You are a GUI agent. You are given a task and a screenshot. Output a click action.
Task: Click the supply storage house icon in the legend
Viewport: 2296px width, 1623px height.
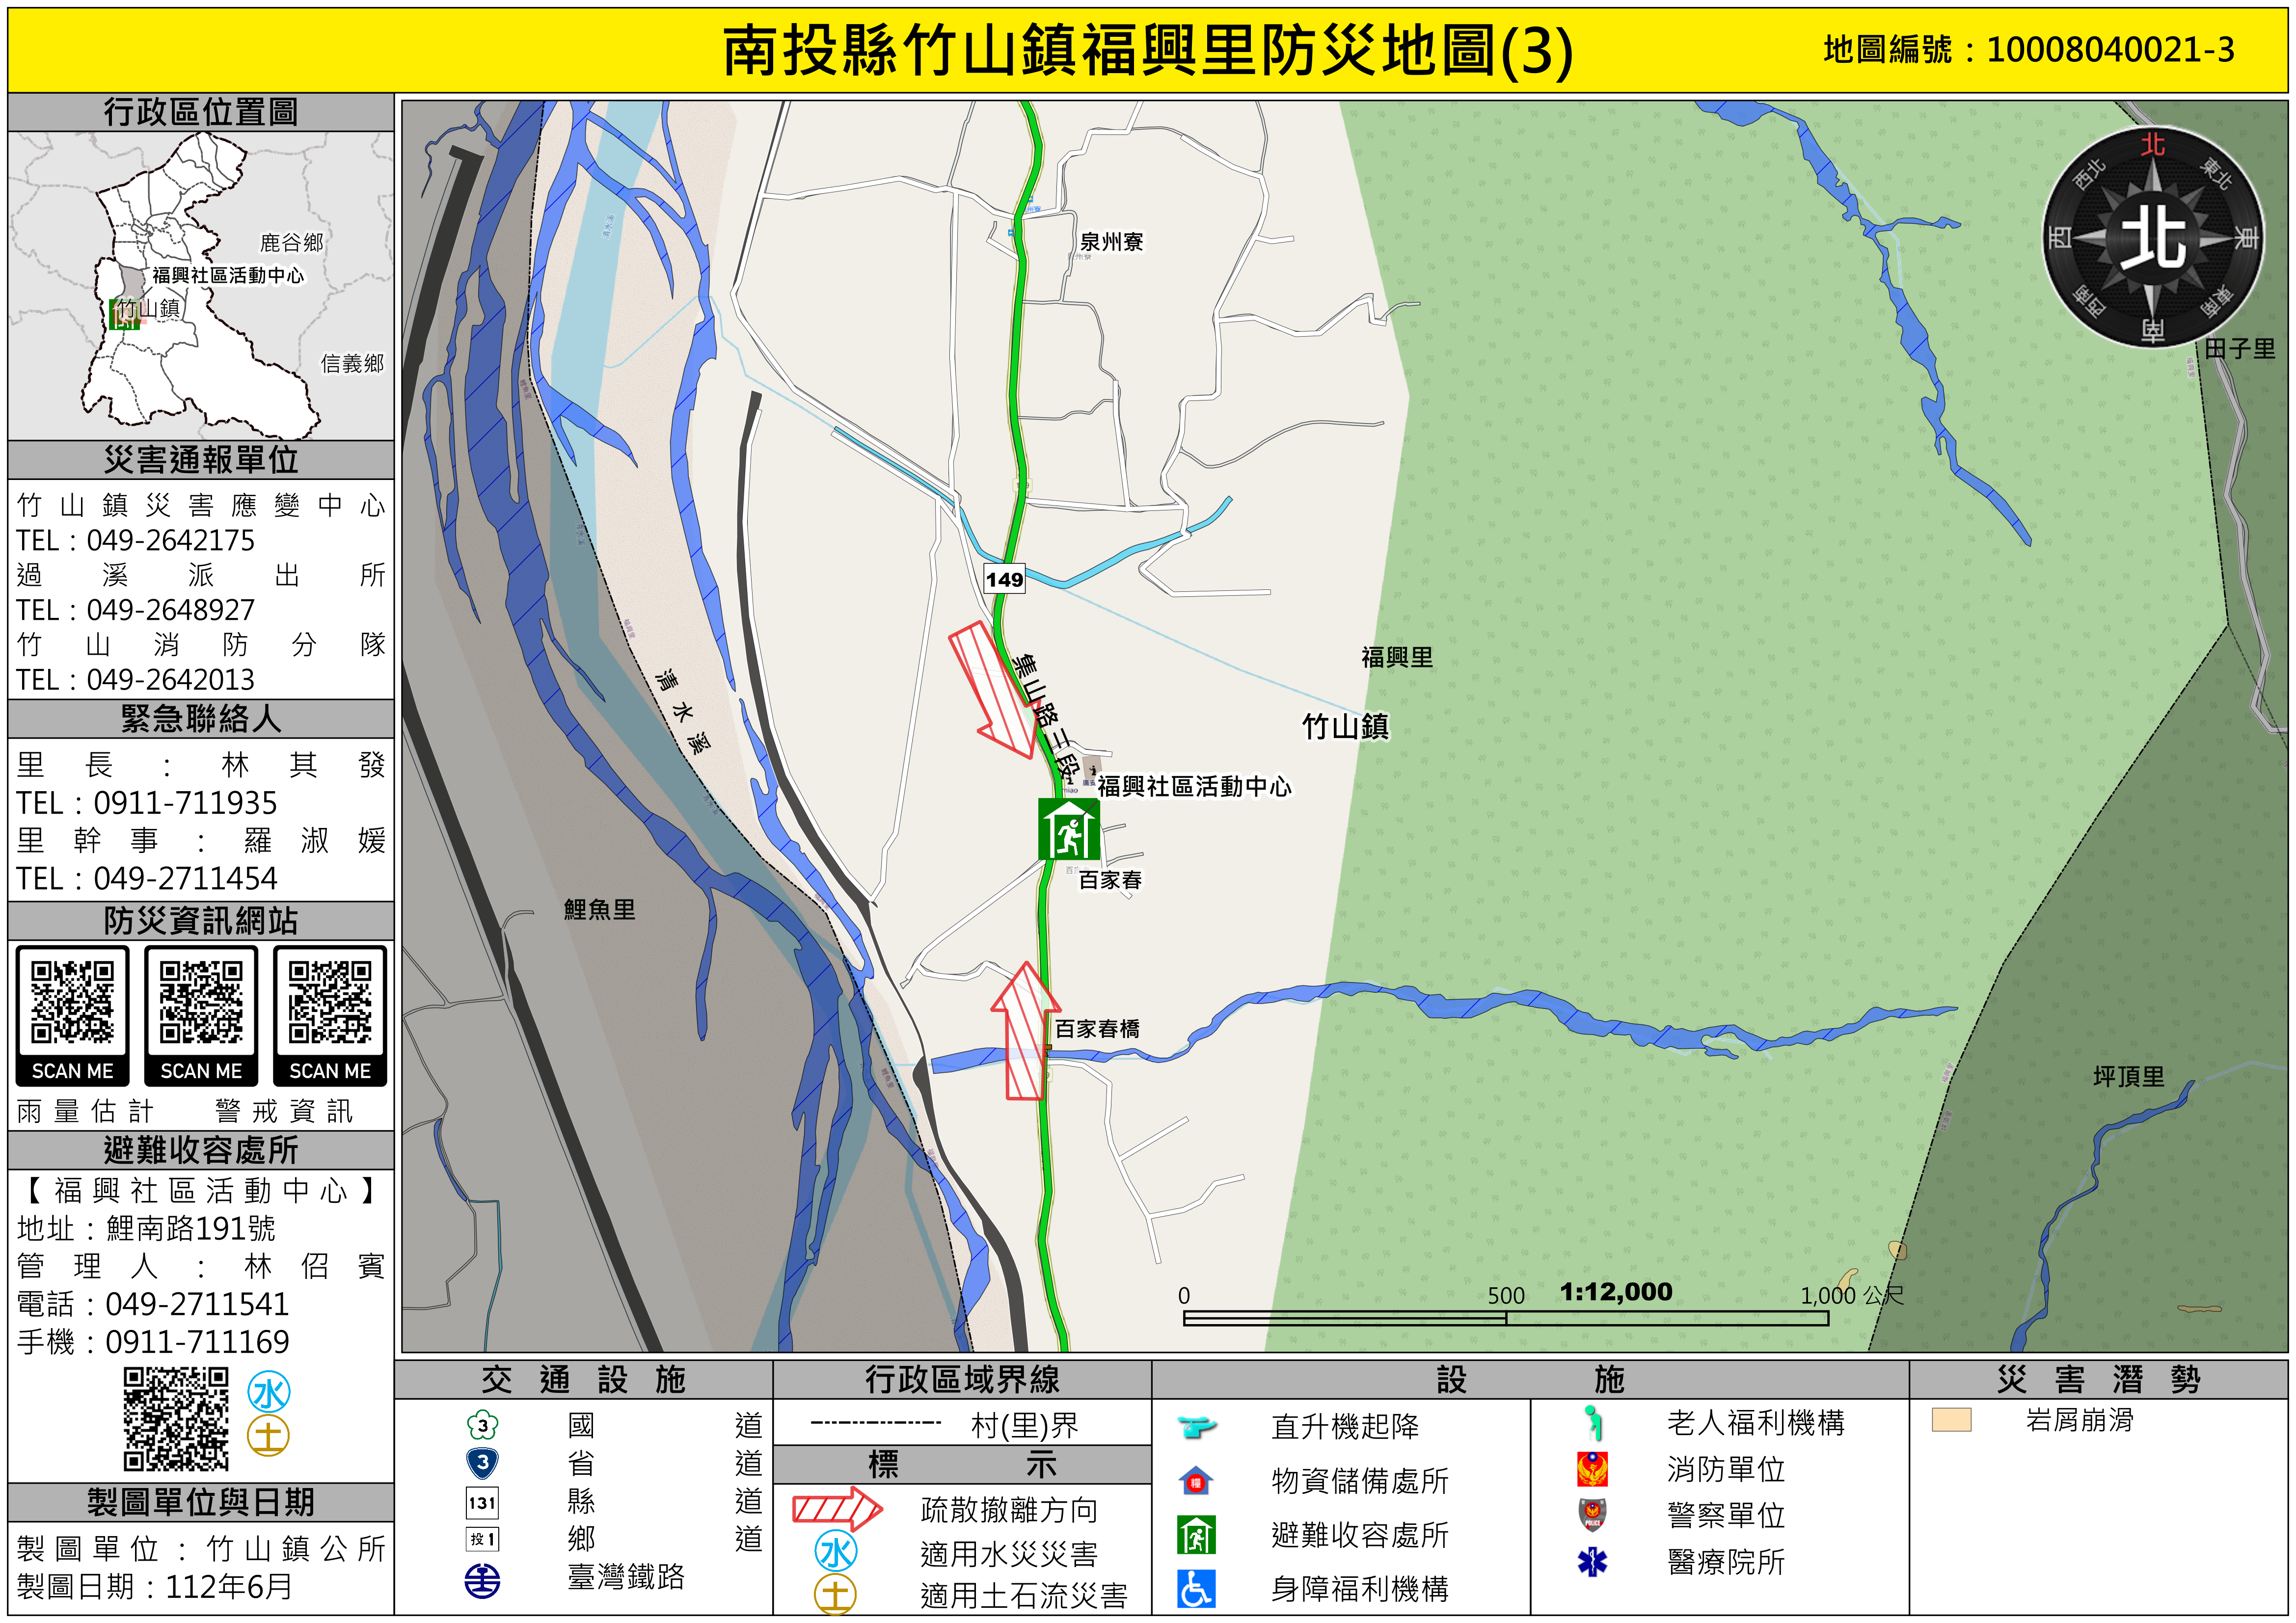[x=1196, y=1481]
